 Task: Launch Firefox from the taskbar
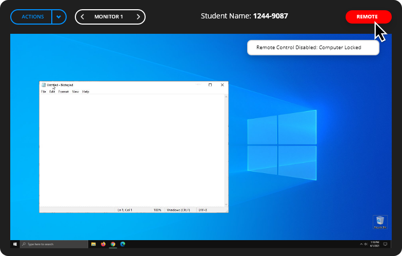coord(104,244)
